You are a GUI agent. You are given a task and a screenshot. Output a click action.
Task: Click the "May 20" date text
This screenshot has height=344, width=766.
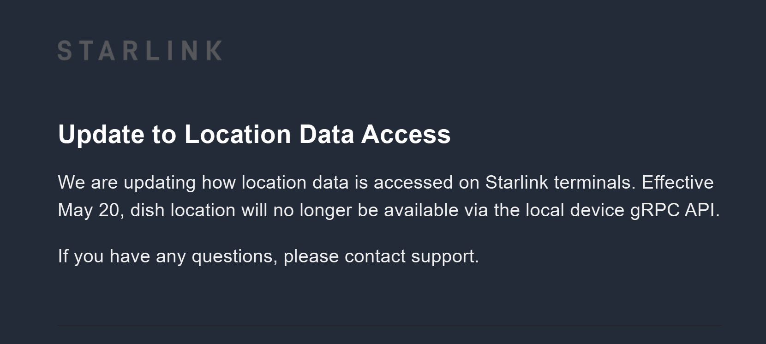tap(89, 210)
